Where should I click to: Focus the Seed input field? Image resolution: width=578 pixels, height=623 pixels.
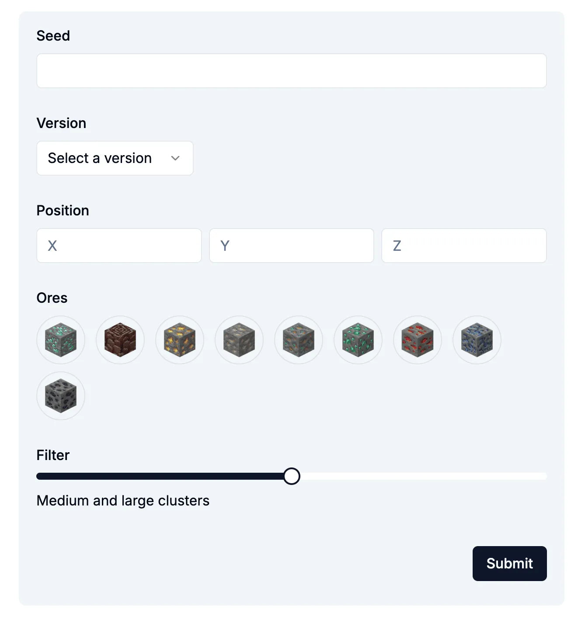tap(291, 71)
